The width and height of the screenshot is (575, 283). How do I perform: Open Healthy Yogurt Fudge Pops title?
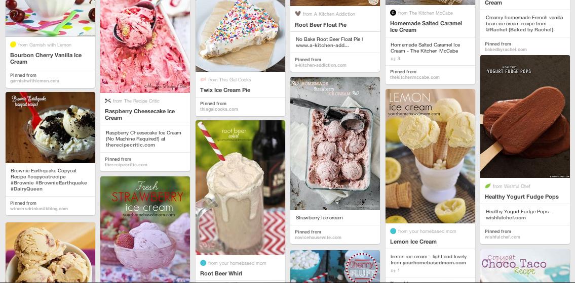point(521,197)
